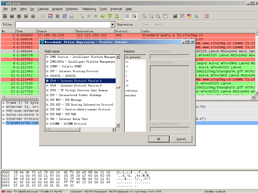Click the Apply filter button
The width and height of the screenshot is (258, 193).
159,25
